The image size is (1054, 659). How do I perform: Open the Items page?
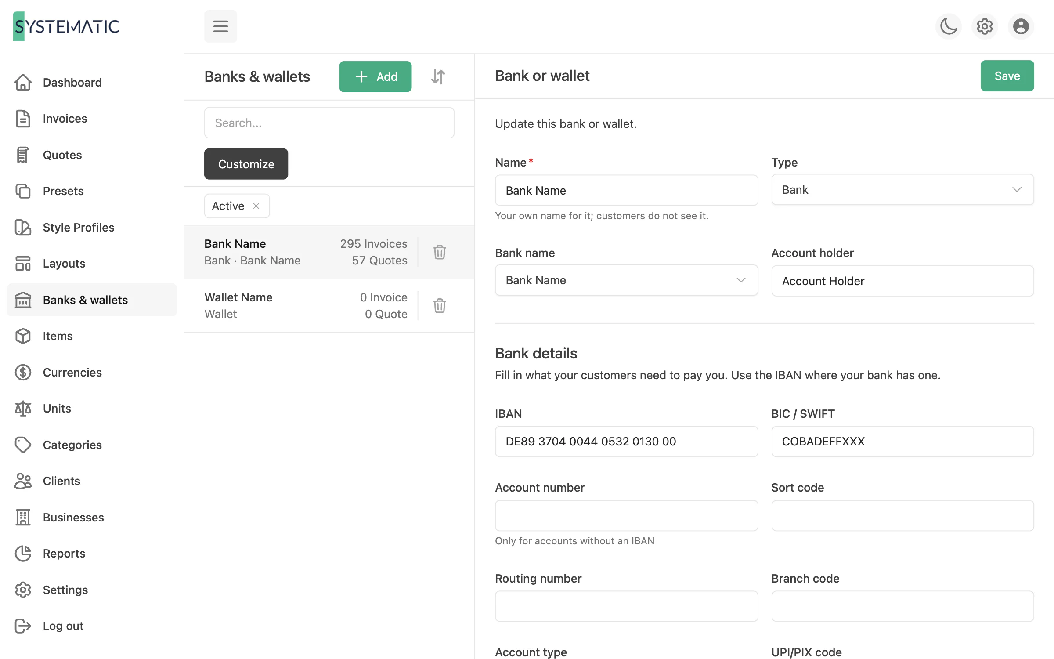[x=91, y=336]
